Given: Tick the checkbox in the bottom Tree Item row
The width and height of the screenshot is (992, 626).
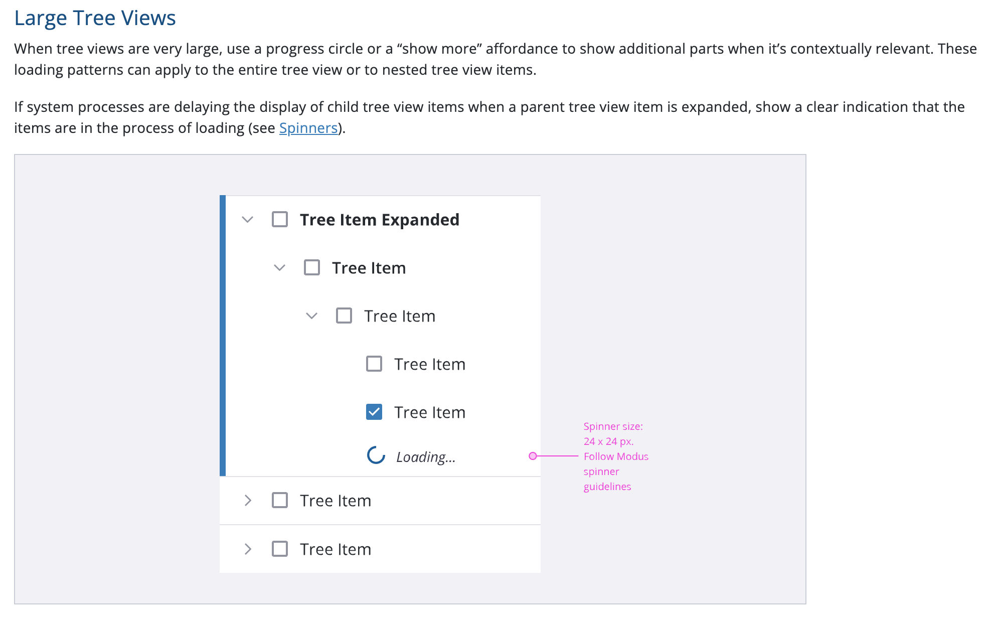Looking at the screenshot, I should pyautogui.click(x=280, y=549).
